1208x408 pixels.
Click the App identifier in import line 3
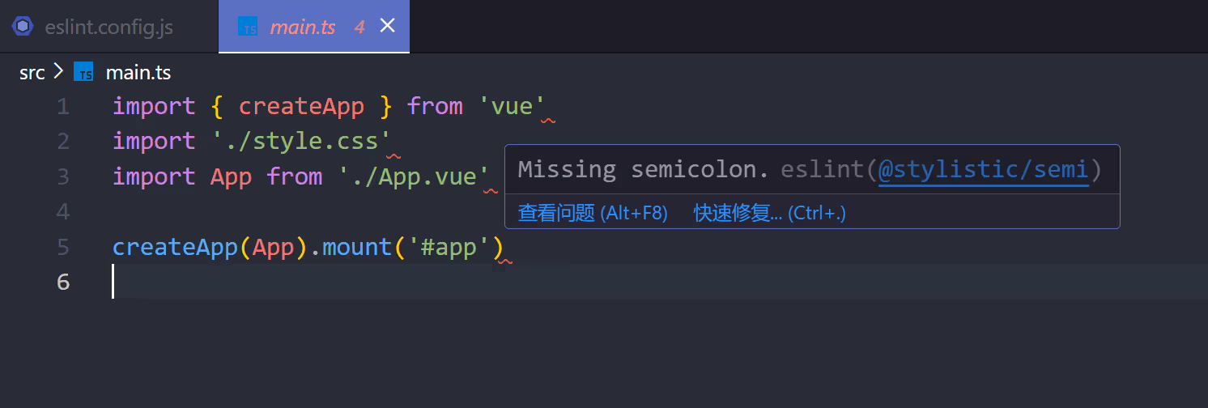[232, 176]
